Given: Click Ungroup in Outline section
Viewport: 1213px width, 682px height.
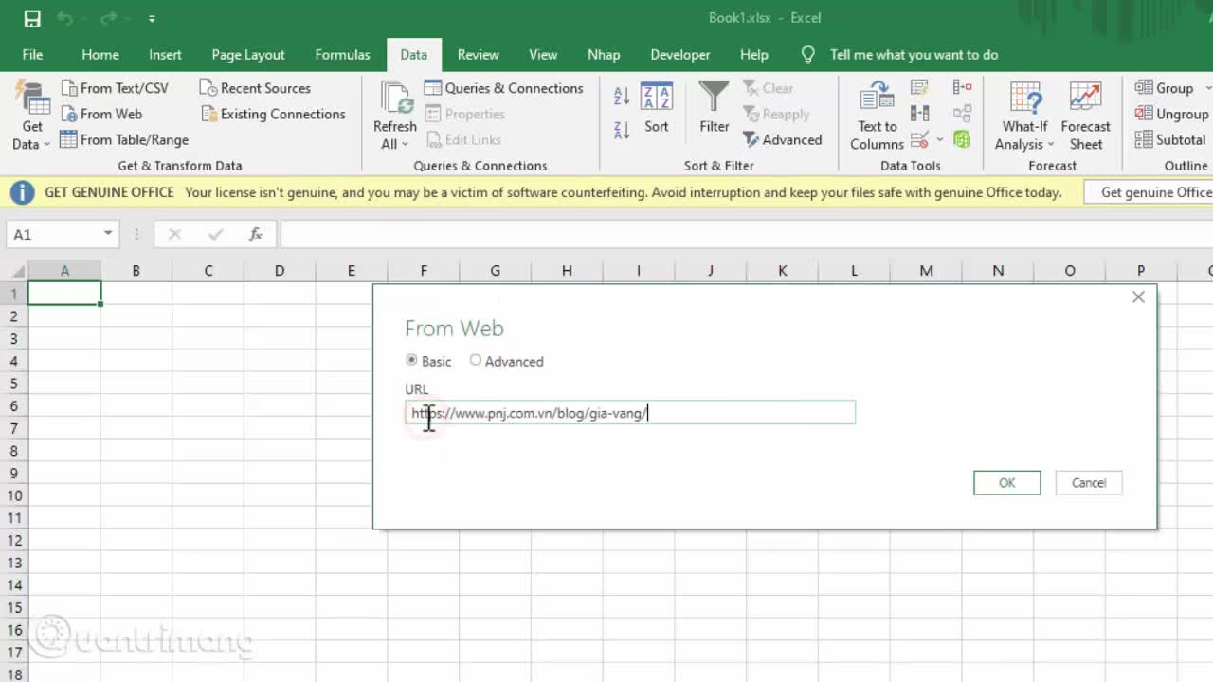Looking at the screenshot, I should [x=1171, y=114].
